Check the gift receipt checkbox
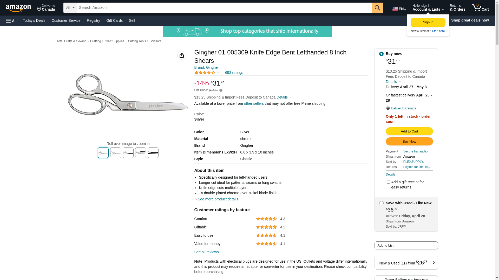The width and height of the screenshot is (499, 280). tap(388, 182)
